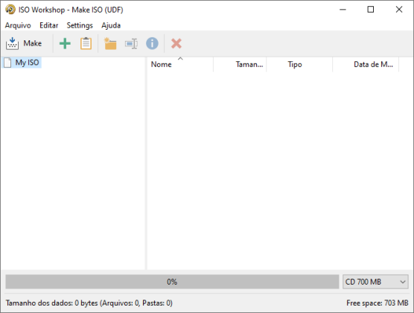This screenshot has height=313, width=414.
Task: Create a new folder using the folder icon
Action: 110,44
